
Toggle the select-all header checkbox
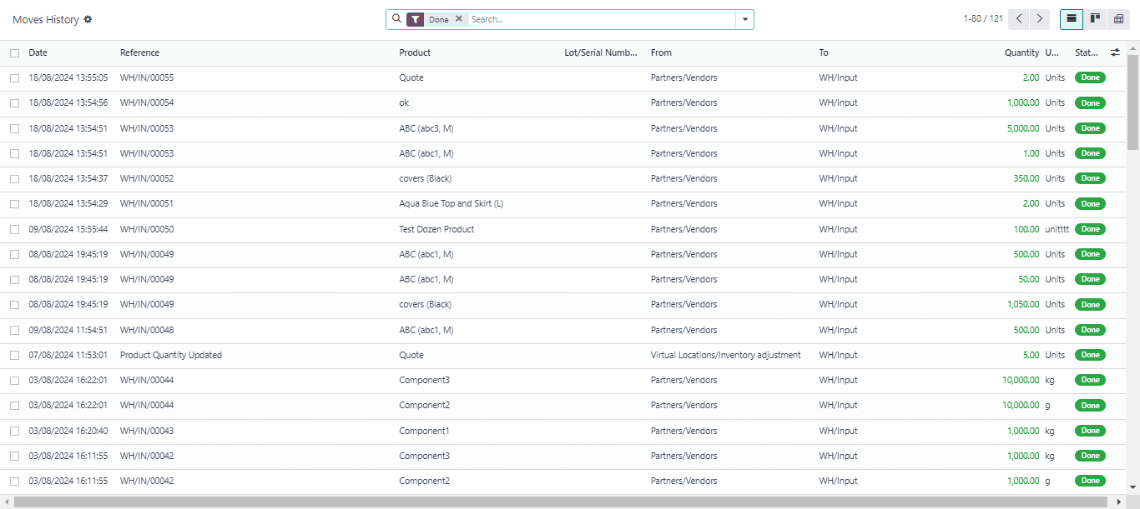coord(15,53)
